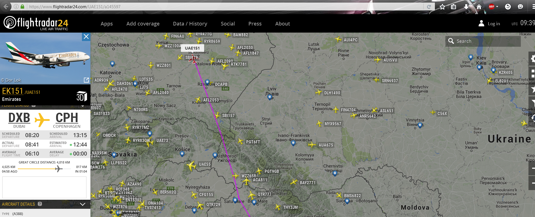Click the AUI4PC flight label
The image size is (535, 217).
(x=351, y=40)
